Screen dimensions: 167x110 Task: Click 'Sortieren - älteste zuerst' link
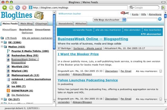[88, 48]
